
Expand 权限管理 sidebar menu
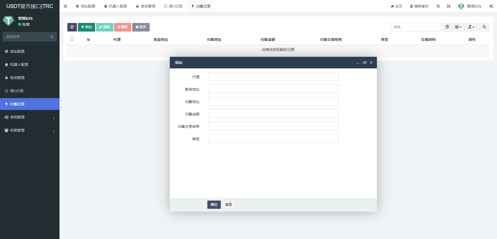tap(30, 130)
